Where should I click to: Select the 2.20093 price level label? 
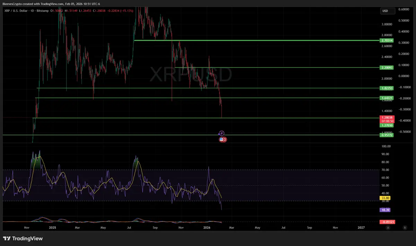point(387,67)
